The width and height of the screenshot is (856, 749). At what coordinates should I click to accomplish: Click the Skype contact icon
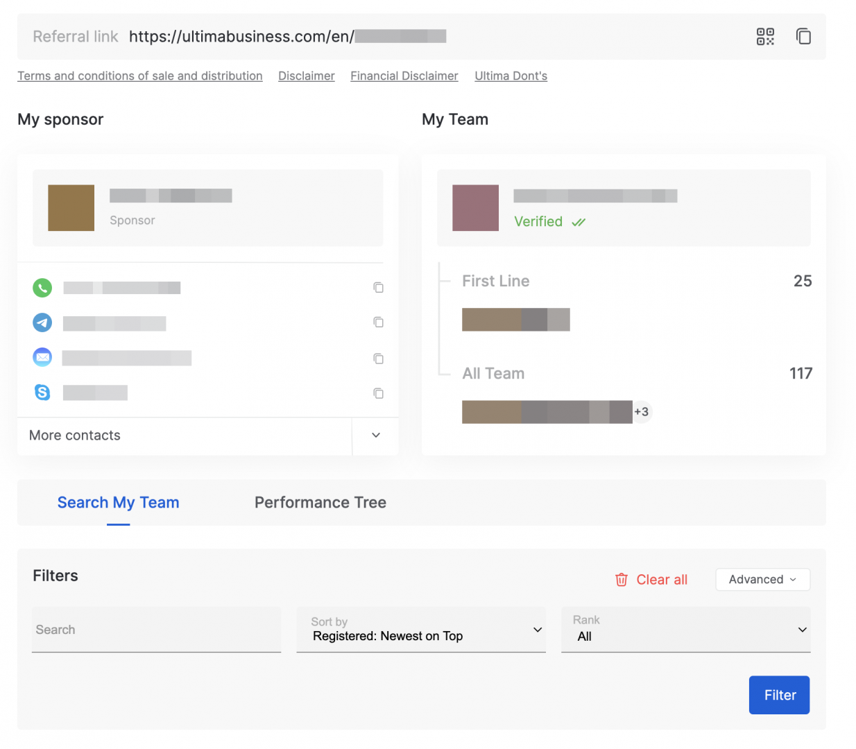[x=42, y=393]
